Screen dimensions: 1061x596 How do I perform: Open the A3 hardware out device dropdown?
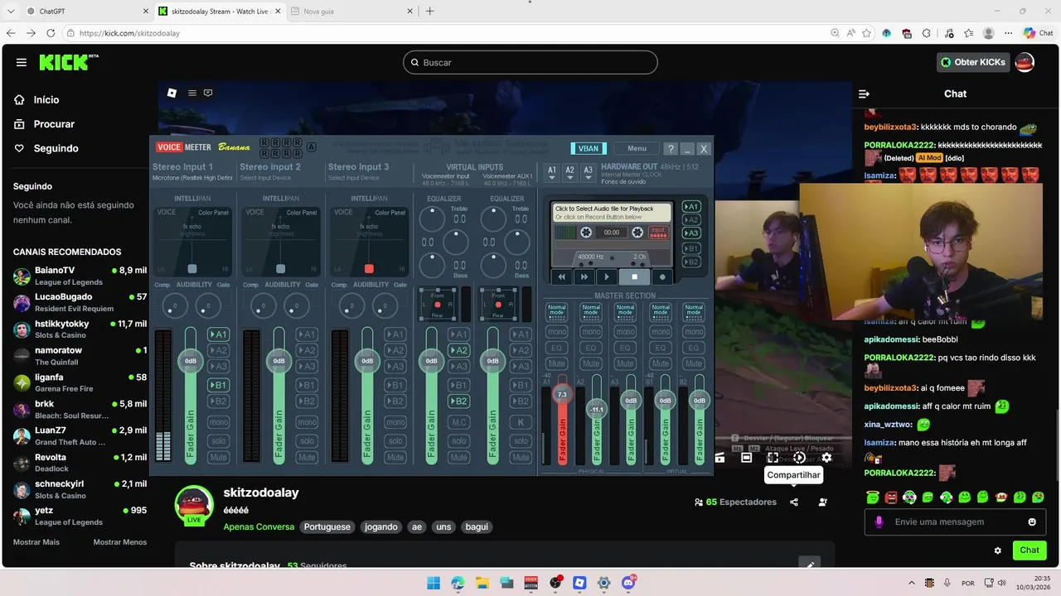(x=588, y=172)
